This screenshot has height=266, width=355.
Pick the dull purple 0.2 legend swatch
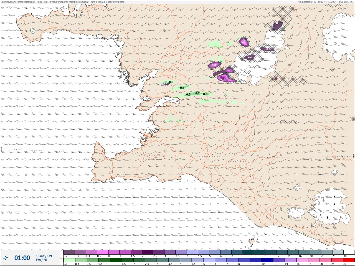pyautogui.click(x=69, y=252)
